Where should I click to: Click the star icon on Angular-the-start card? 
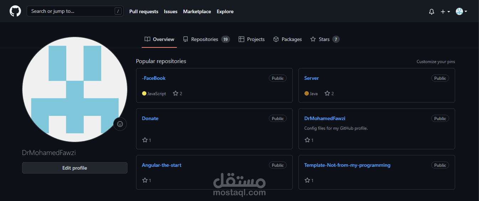tap(145, 180)
